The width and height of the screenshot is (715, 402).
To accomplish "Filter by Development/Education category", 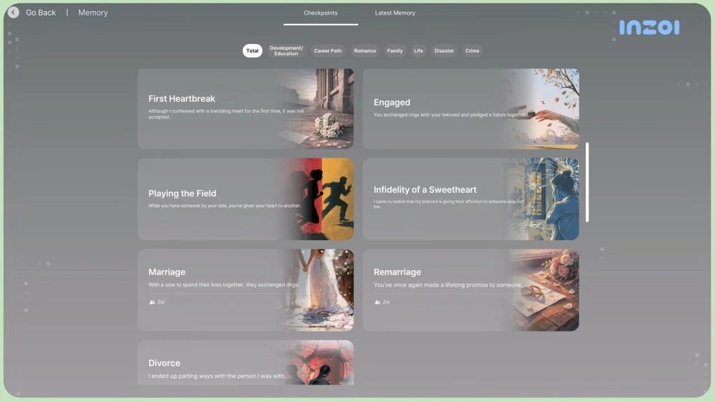I will [286, 51].
